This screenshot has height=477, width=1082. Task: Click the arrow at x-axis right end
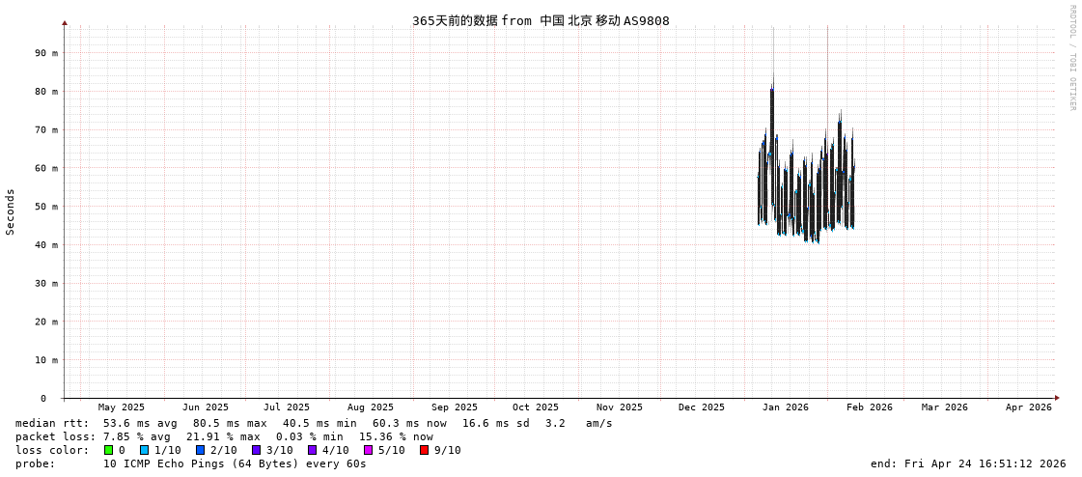point(1057,398)
